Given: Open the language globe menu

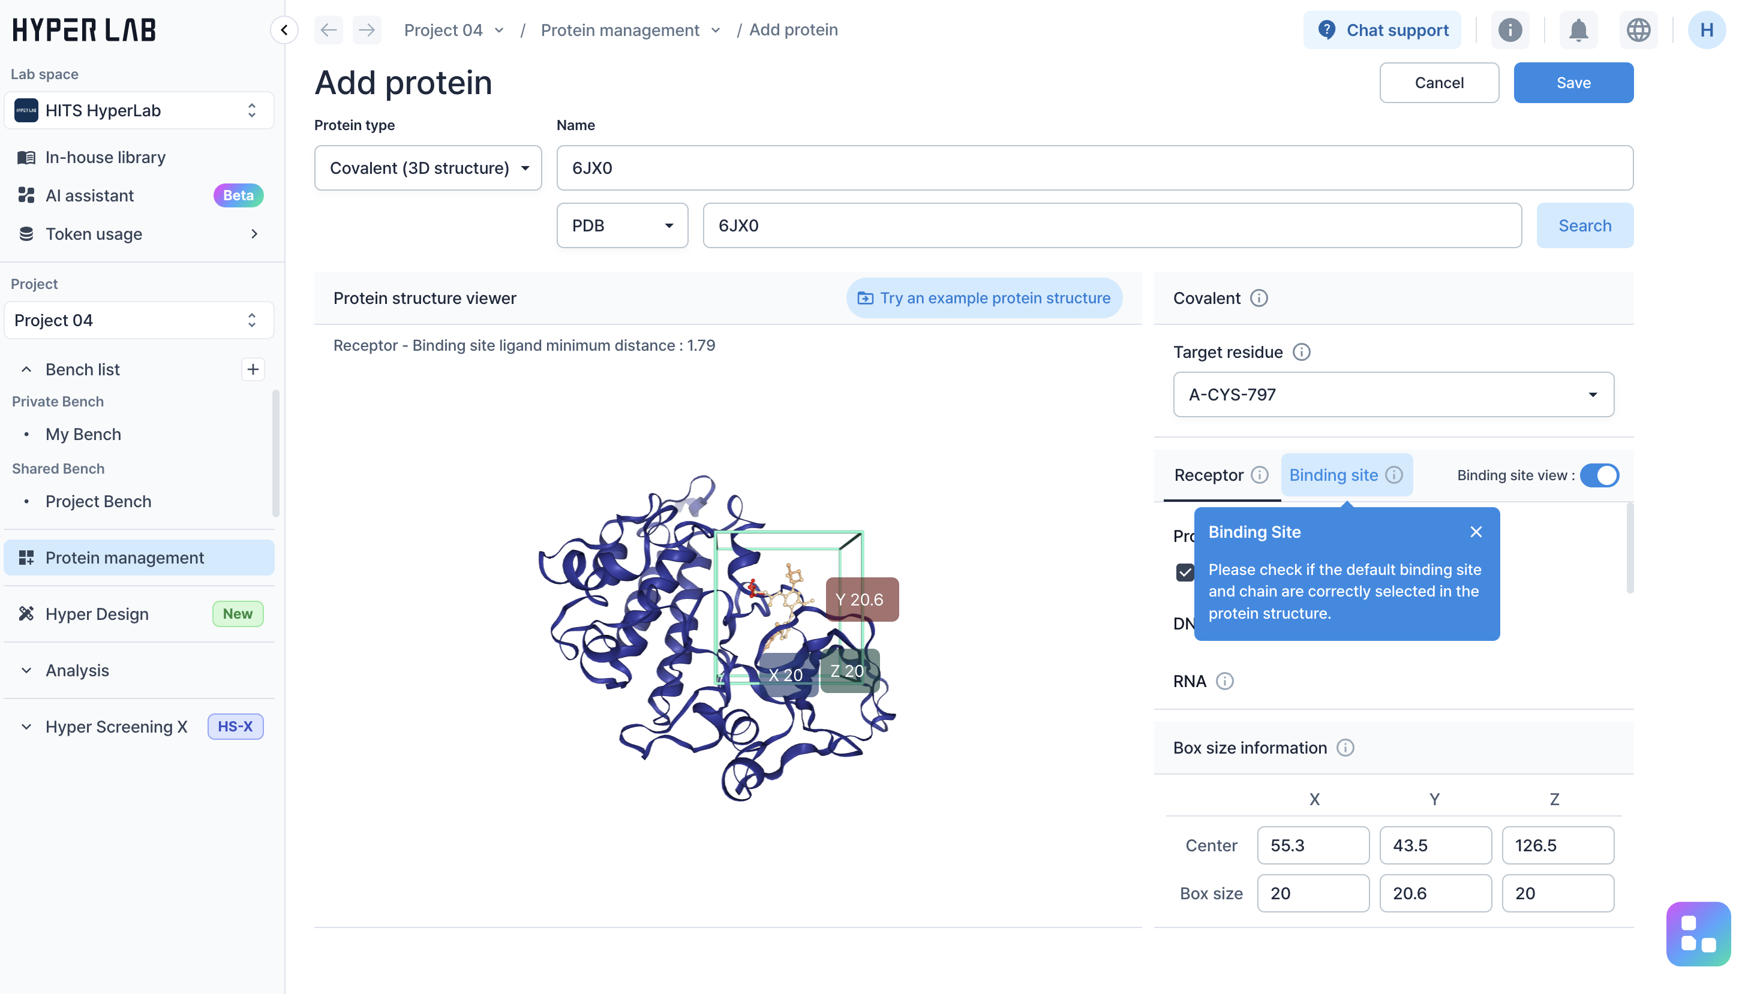Looking at the screenshot, I should click(1638, 30).
